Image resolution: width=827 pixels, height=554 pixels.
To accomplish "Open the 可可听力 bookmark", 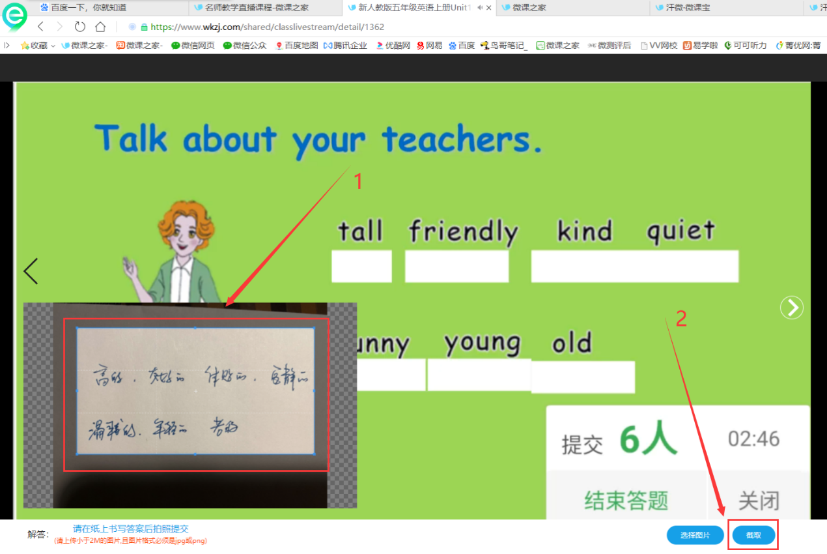I will pos(746,45).
